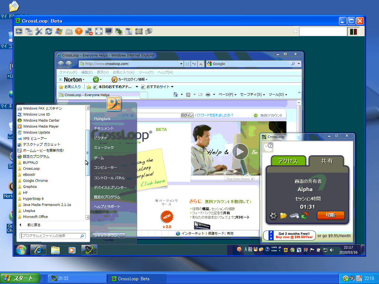Image resolution: width=379 pixels, height=284 pixels.
Task: Click the Internet Explorer home icon
Action: click(176, 95)
